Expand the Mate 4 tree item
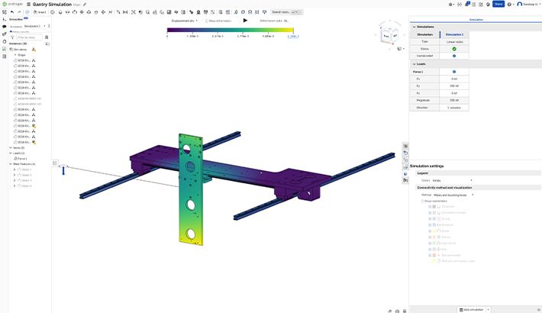 pos(15,186)
